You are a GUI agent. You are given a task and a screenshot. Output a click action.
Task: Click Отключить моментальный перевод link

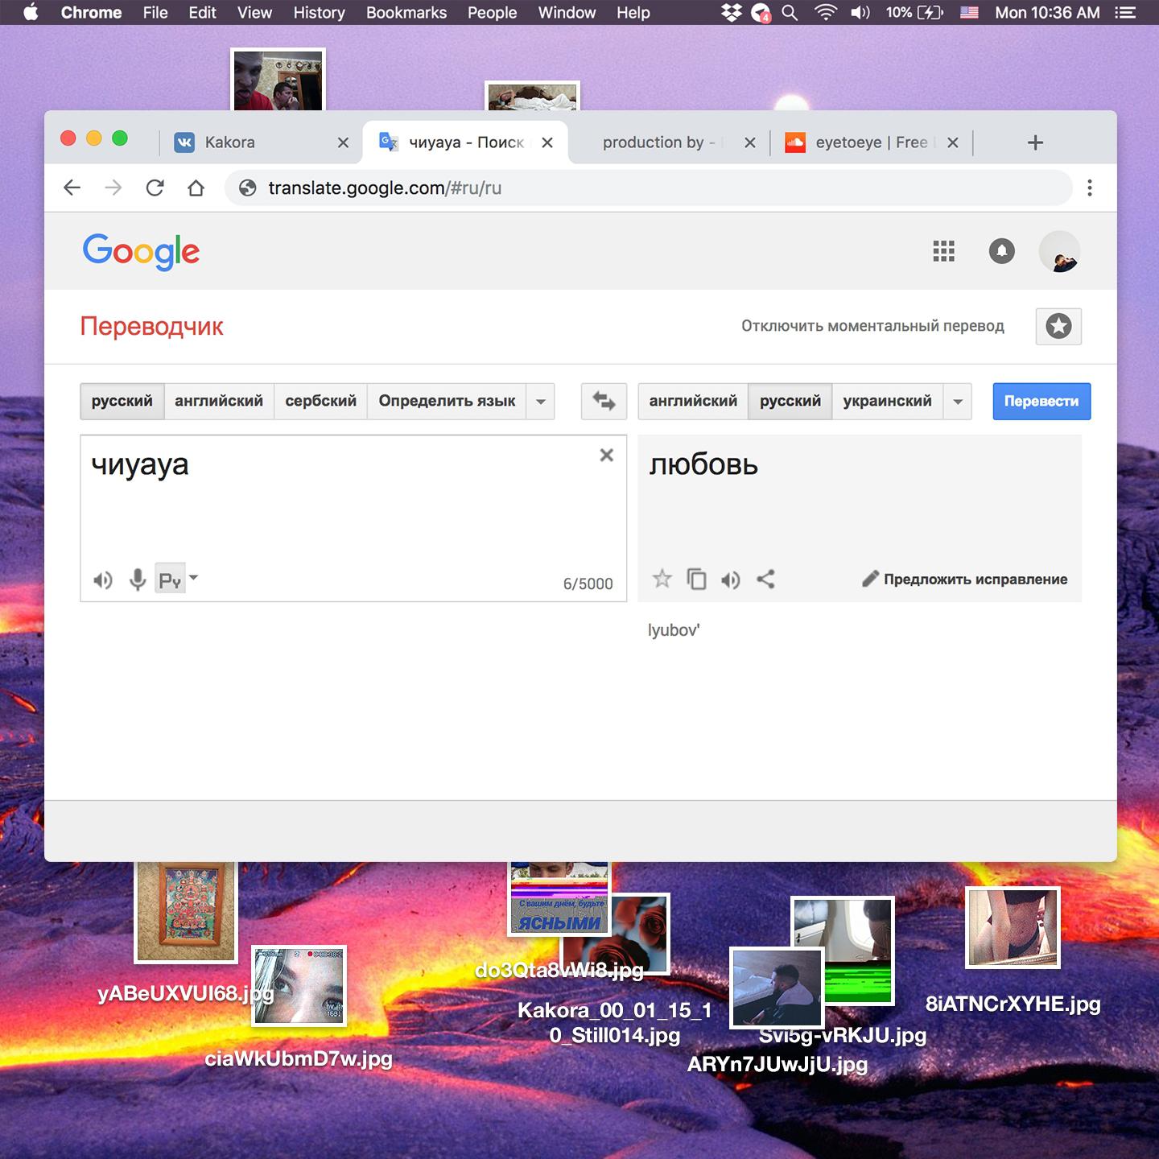coord(872,326)
